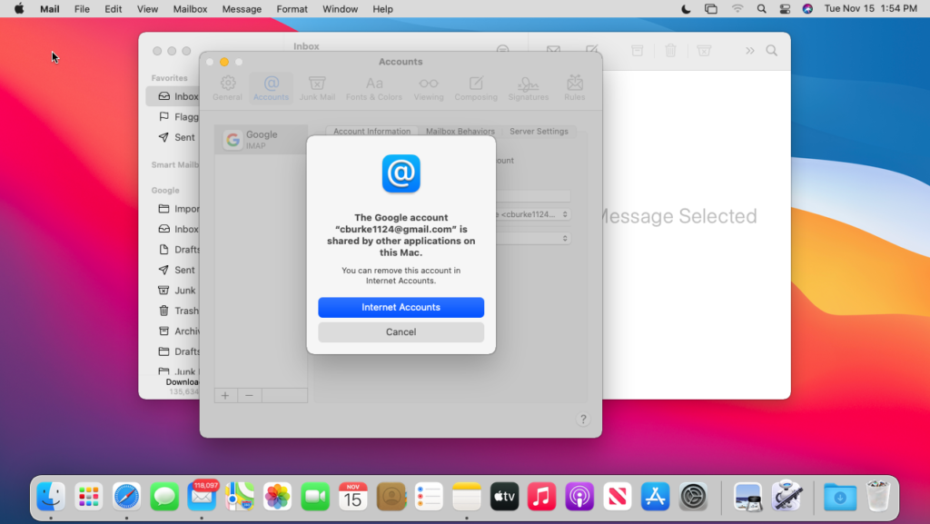
Task: Open the Message menu
Action: click(x=242, y=9)
